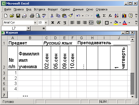Print the sheet with printer icon
139x105 pixels.
point(32,16)
